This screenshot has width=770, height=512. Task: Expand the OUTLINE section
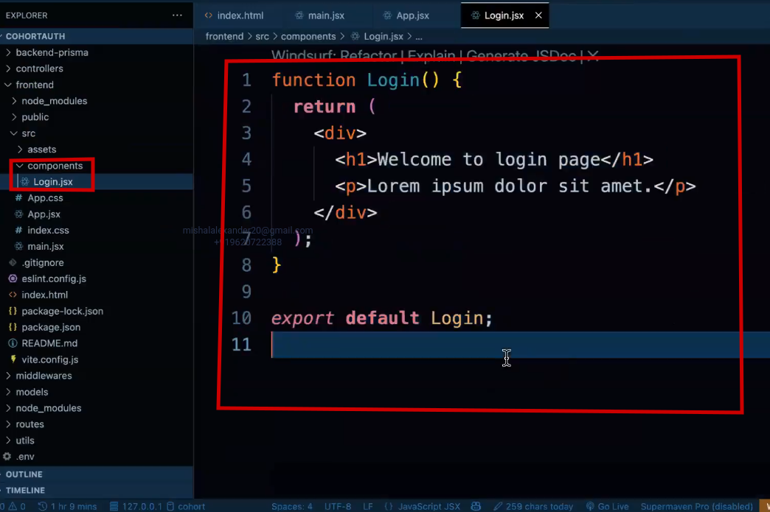coord(24,474)
